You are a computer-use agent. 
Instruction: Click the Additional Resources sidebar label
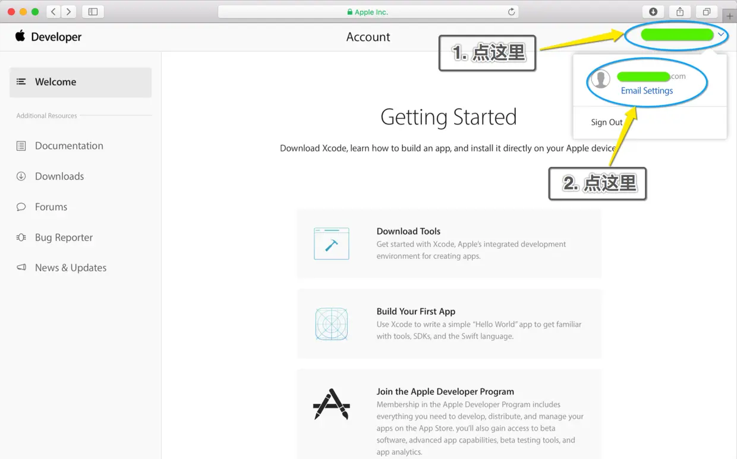tap(46, 116)
